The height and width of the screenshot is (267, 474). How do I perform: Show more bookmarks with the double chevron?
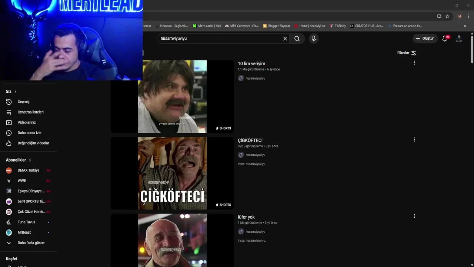[x=465, y=26]
